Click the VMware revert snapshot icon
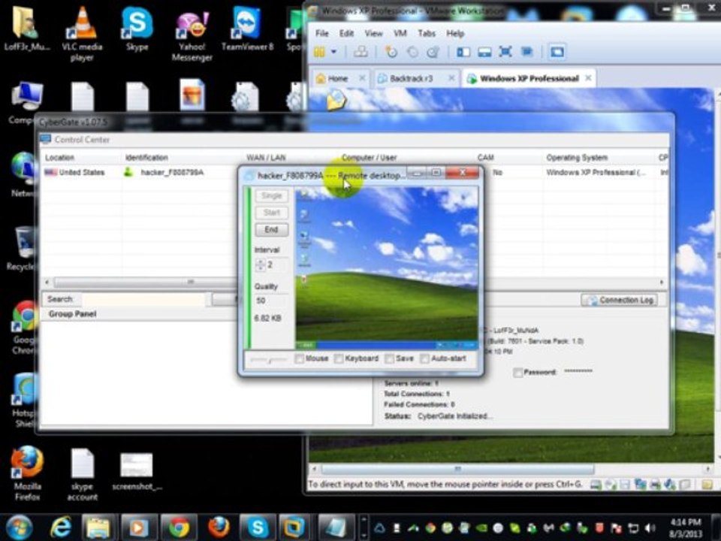The width and height of the screenshot is (721, 541). coord(412,52)
